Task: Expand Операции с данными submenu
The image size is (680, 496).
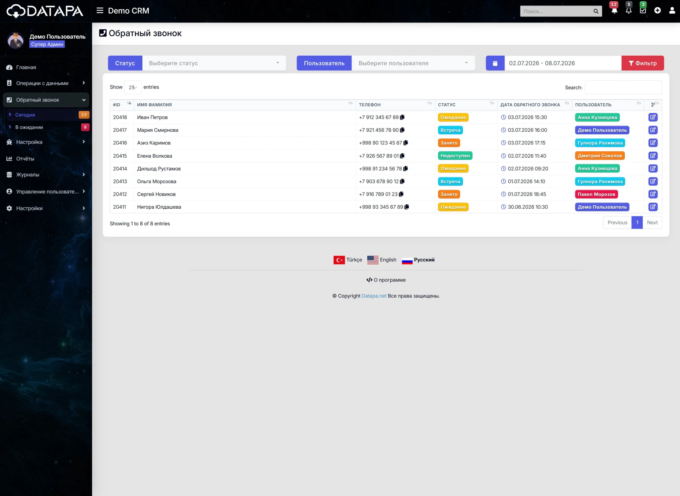Action: (x=46, y=83)
